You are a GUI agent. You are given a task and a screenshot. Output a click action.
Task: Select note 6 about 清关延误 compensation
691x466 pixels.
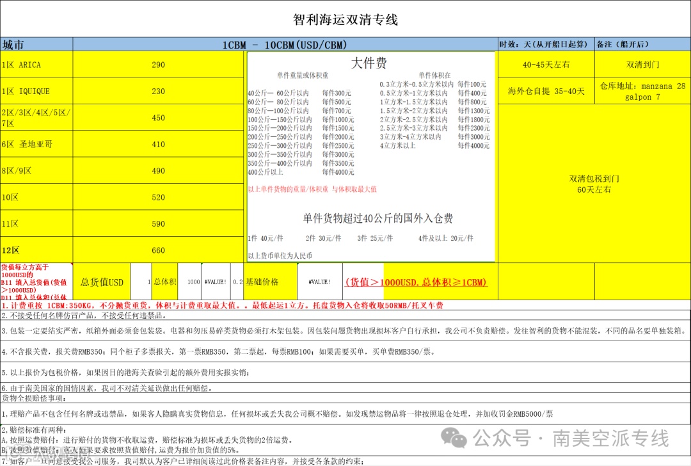point(345,389)
